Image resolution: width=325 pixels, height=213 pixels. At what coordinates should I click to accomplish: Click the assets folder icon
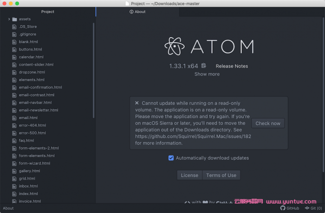coord(14,19)
